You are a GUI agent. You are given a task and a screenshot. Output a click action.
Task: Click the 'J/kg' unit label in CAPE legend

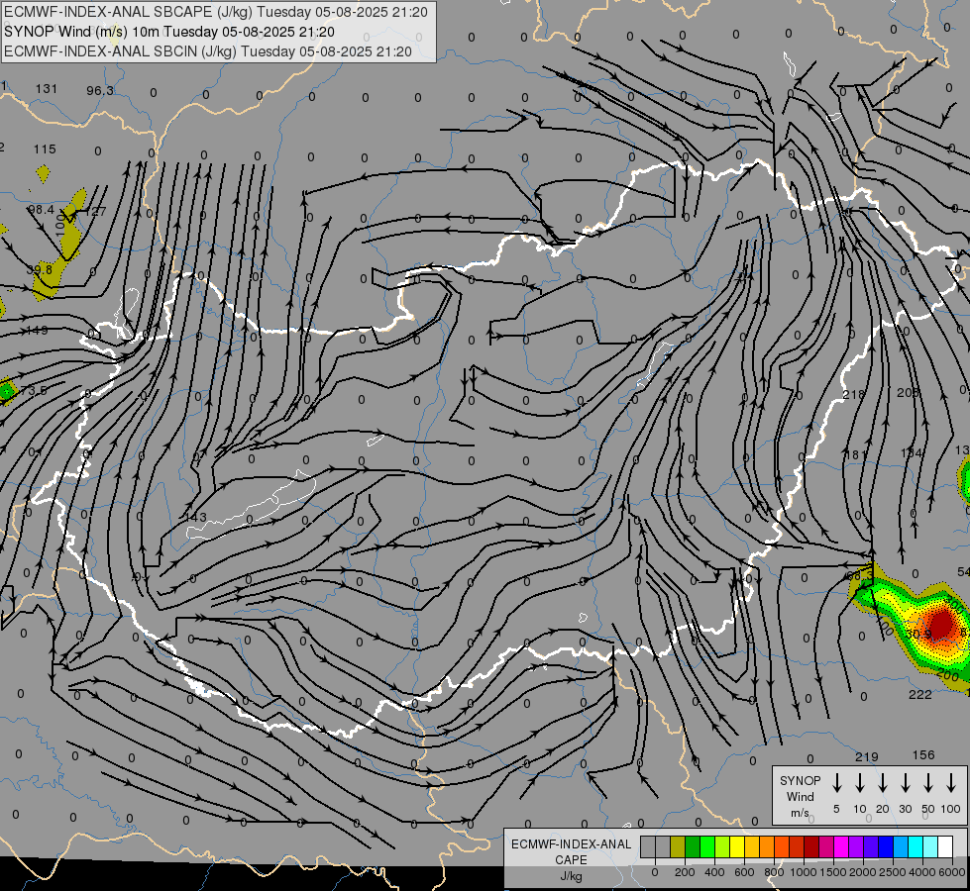[571, 876]
